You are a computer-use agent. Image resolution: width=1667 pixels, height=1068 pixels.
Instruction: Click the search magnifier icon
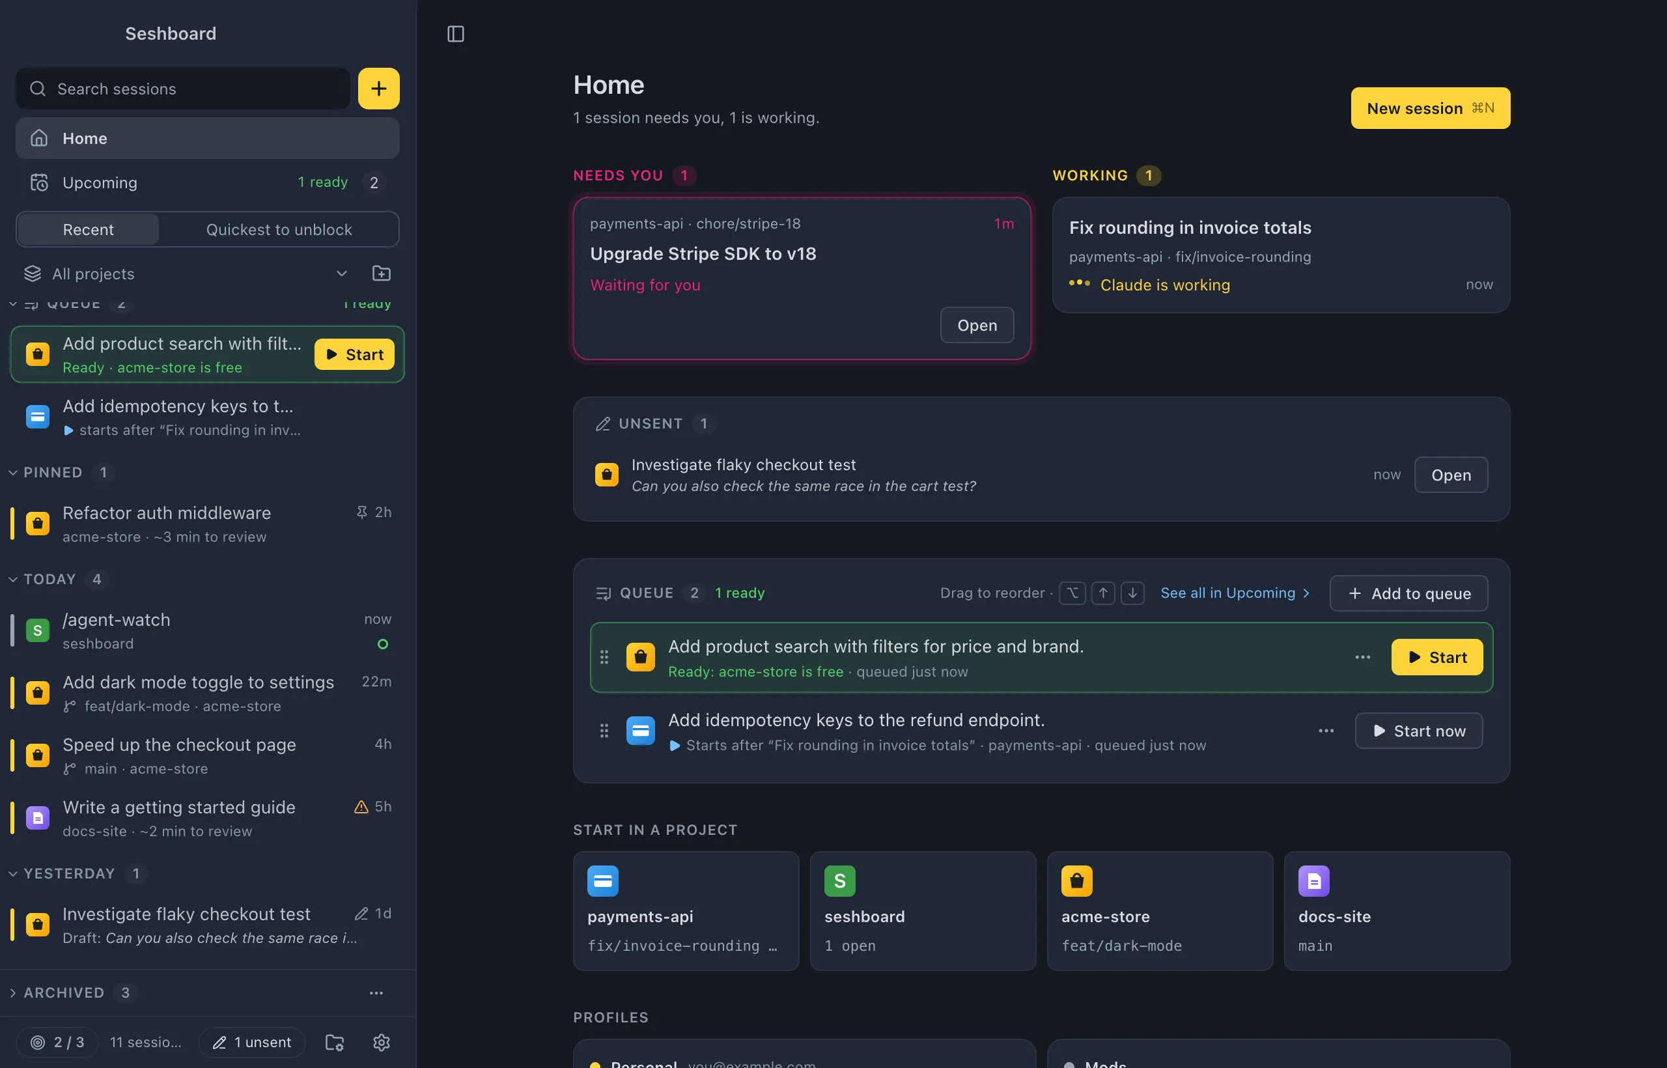(x=38, y=89)
